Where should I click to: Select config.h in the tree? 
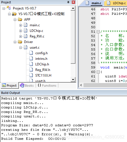(x=41, y=53)
